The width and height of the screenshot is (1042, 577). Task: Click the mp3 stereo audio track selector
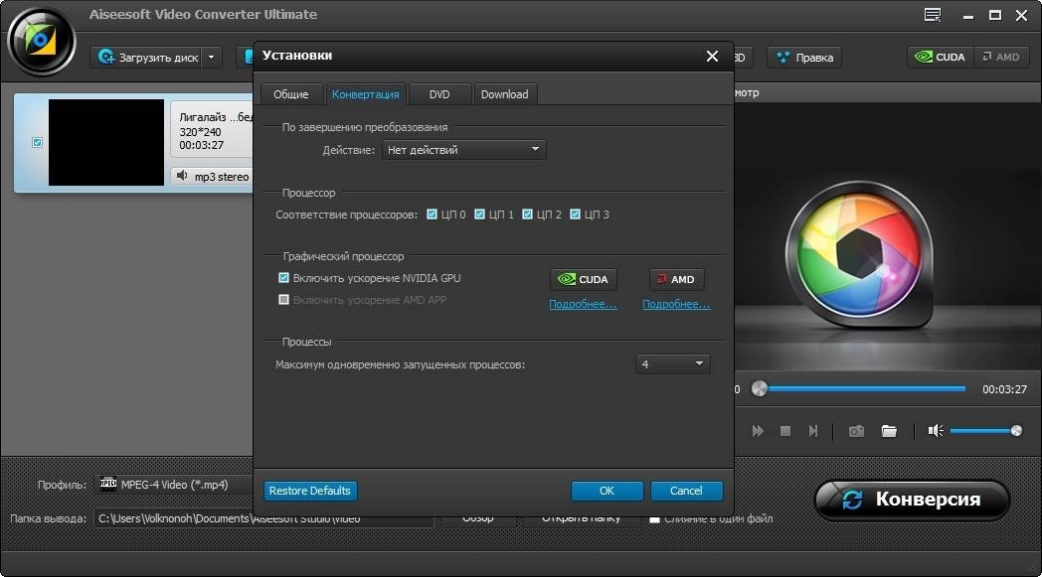tap(213, 177)
